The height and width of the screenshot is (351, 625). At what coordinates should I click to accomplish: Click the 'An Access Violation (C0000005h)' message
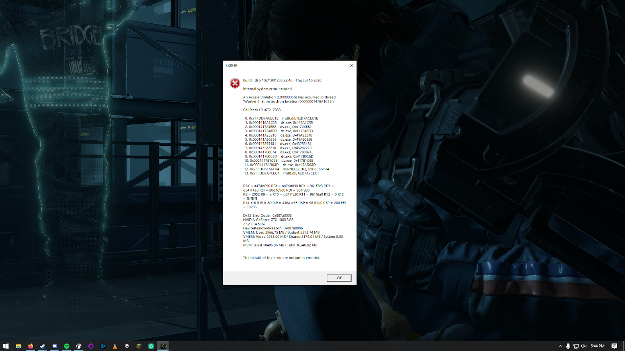click(x=289, y=99)
